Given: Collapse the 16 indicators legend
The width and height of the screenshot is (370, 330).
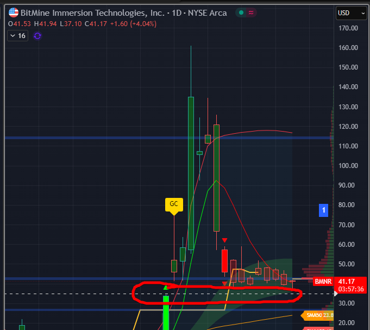Looking at the screenshot, I should pyautogui.click(x=18, y=36).
